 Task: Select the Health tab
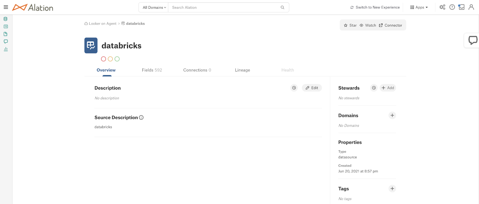pos(288,70)
